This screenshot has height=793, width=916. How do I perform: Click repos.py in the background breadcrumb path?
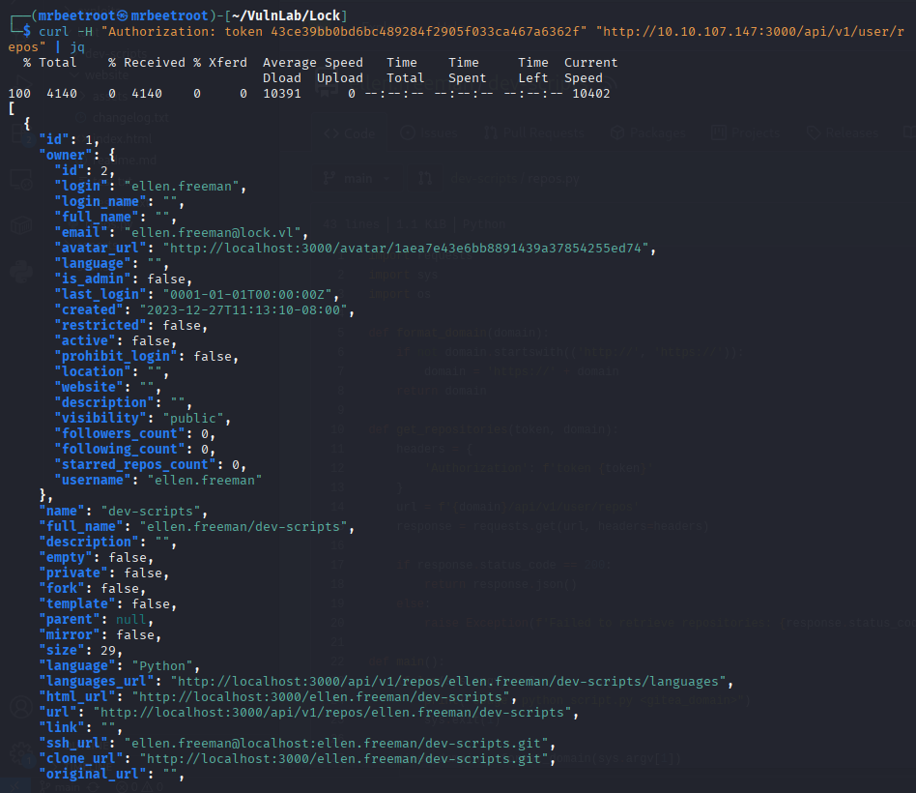pos(554,179)
